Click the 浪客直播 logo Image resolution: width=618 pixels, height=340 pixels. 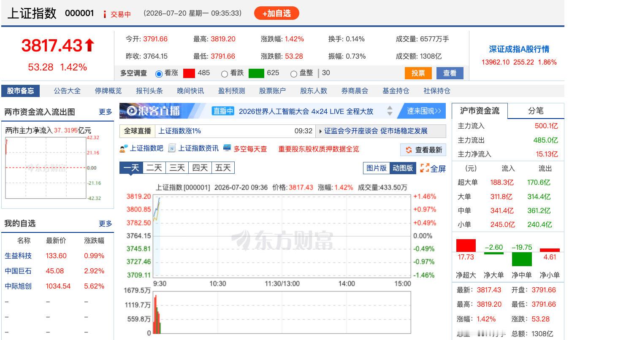153,111
